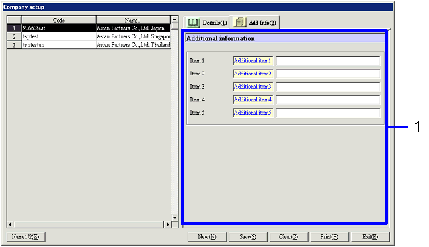Select the tsptest company row

point(89,36)
